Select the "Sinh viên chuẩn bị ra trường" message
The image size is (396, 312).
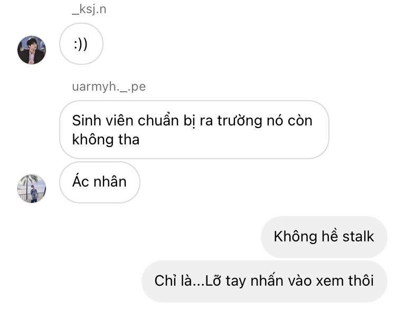tap(194, 130)
